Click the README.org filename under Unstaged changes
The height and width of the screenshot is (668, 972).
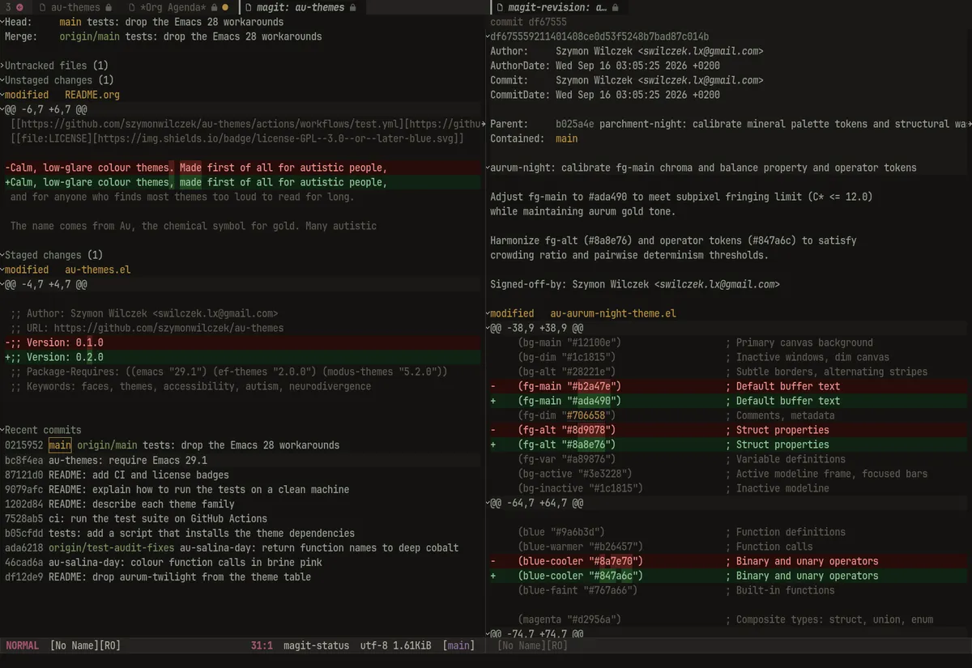[92, 95]
